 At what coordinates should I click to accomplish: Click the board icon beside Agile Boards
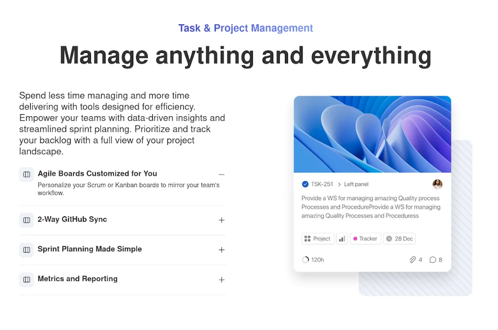pos(27,174)
